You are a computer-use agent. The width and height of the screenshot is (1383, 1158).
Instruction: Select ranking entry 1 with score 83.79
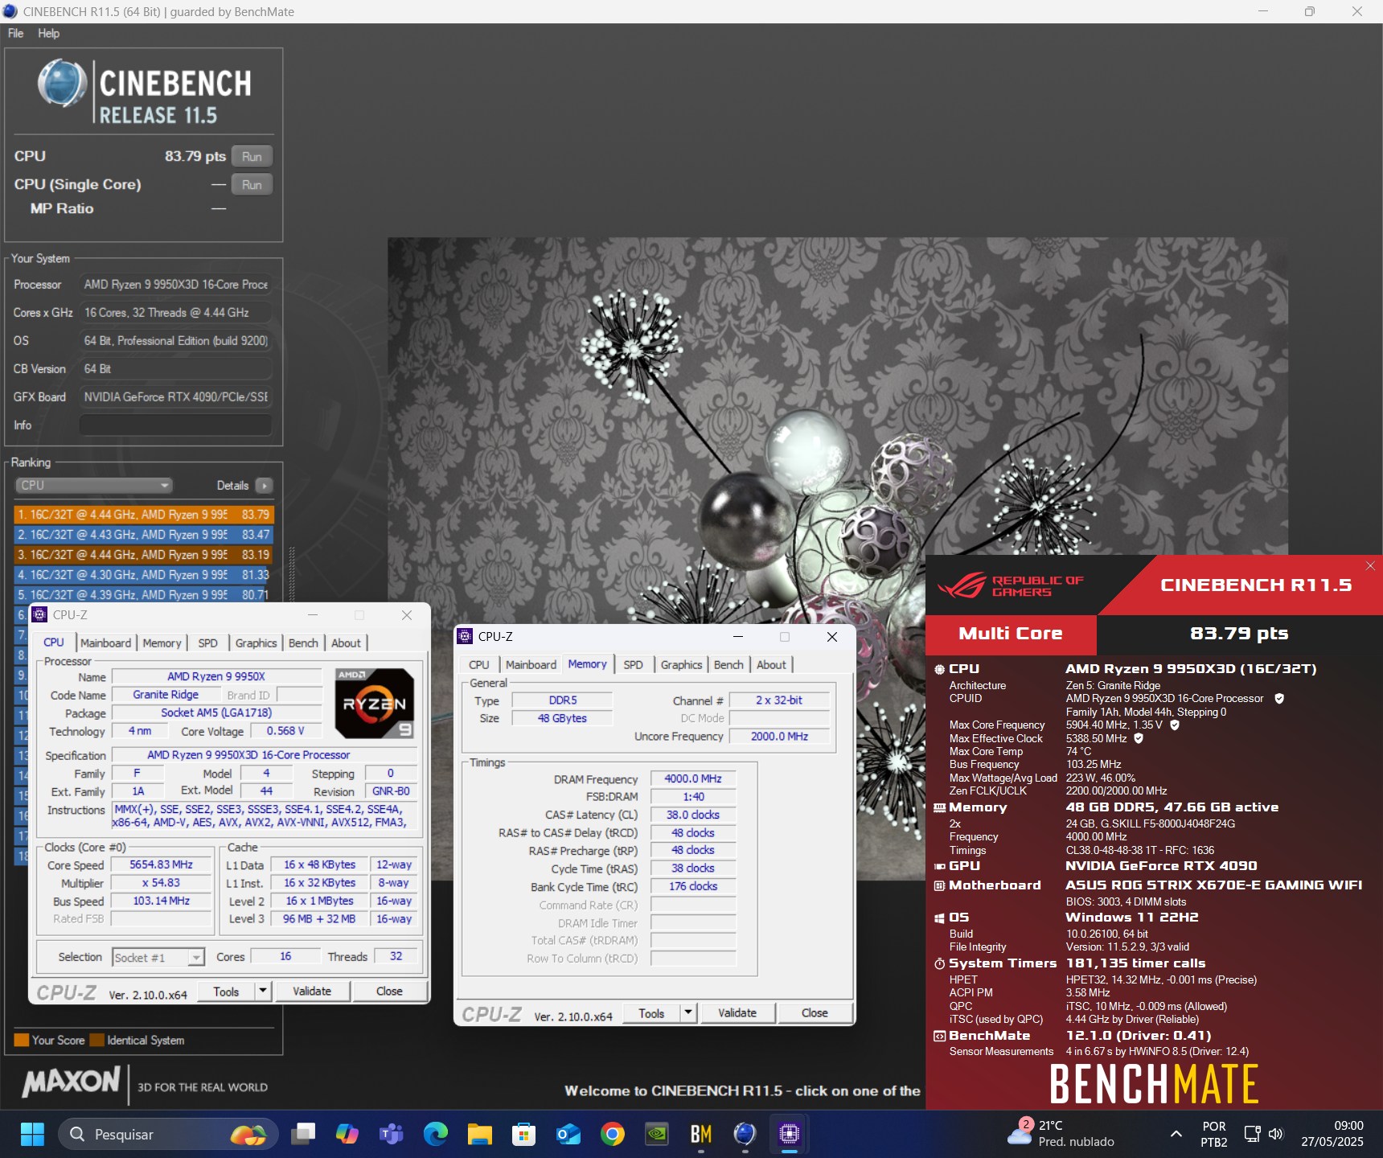point(144,514)
